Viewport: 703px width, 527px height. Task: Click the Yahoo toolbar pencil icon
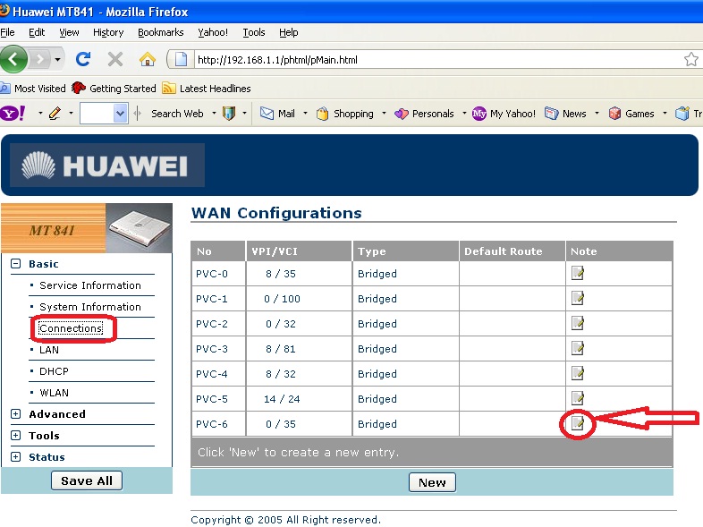coord(55,114)
